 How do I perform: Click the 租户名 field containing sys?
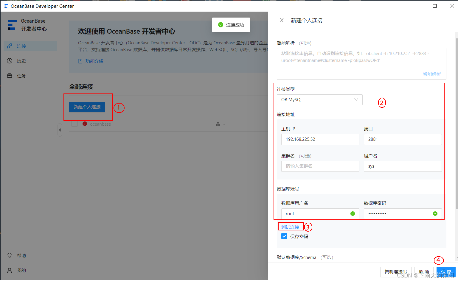click(403, 166)
